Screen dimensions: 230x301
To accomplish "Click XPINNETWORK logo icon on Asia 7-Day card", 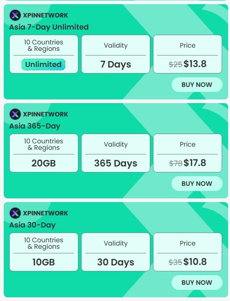I will pos(15,15).
